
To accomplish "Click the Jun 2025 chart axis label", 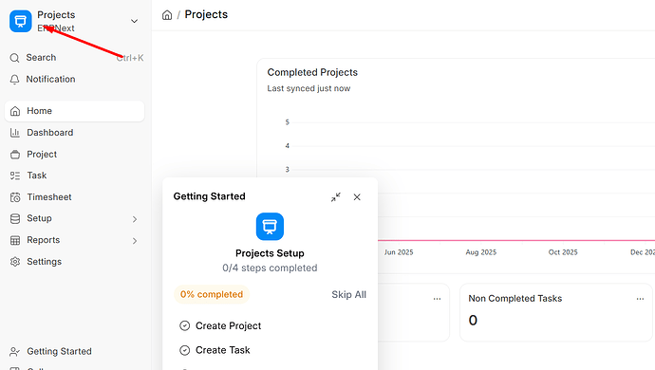I will 399,252.
